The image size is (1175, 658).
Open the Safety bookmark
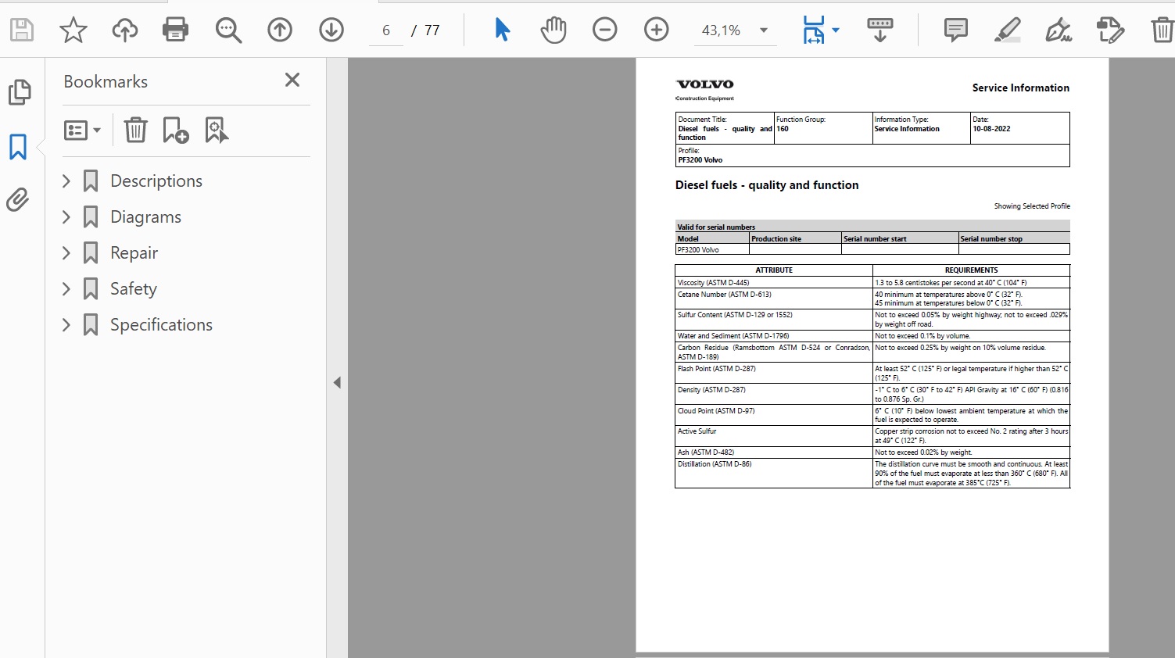click(x=133, y=289)
